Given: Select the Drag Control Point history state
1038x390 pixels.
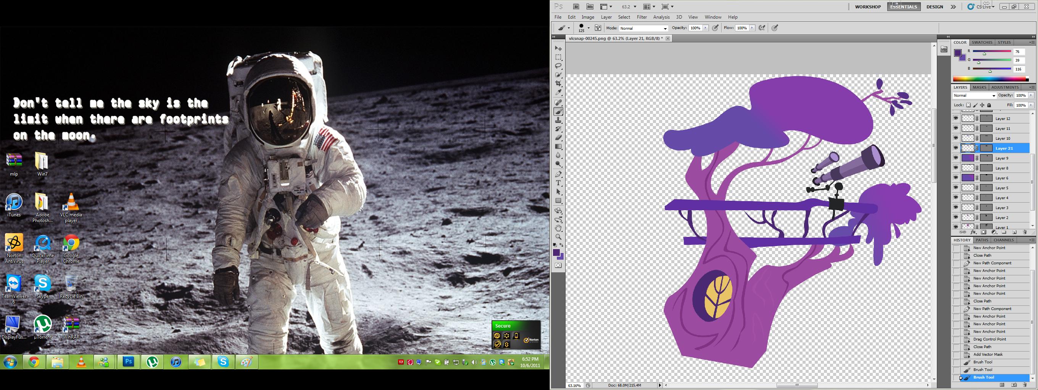Looking at the screenshot, I should coord(991,339).
